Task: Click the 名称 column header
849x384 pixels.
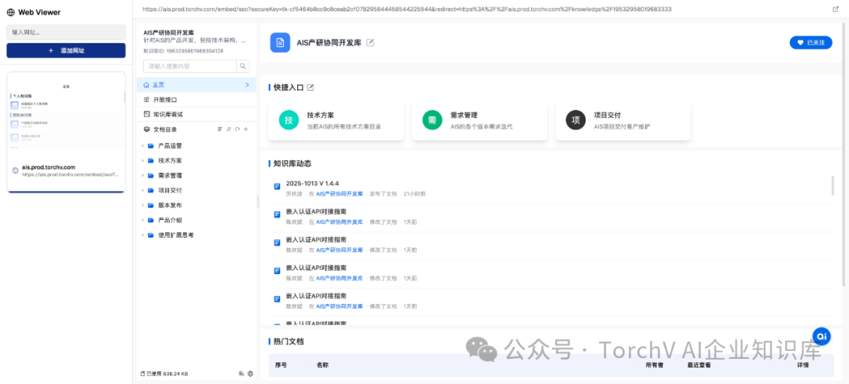Action: [322, 365]
